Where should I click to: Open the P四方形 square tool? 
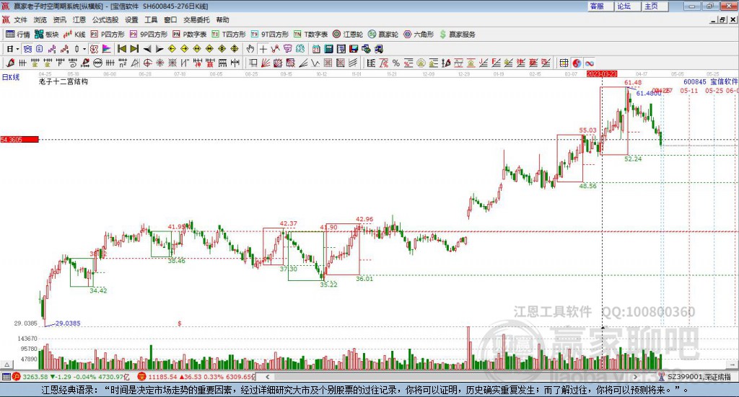click(107, 35)
